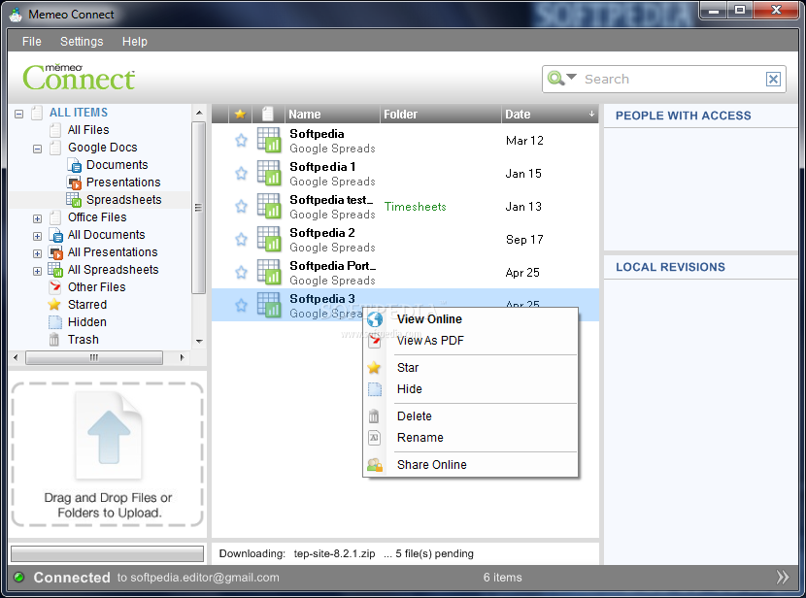Click the green Connected status indicator

[x=19, y=577]
